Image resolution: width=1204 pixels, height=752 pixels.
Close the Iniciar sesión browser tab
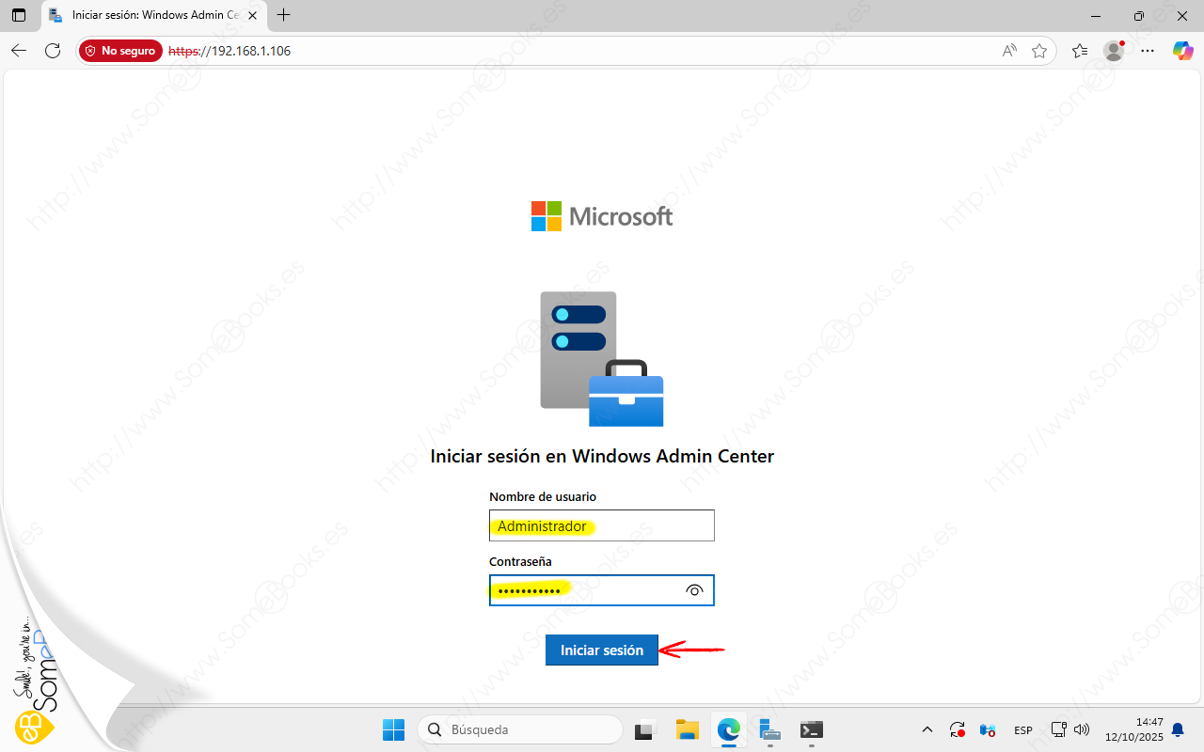(252, 15)
